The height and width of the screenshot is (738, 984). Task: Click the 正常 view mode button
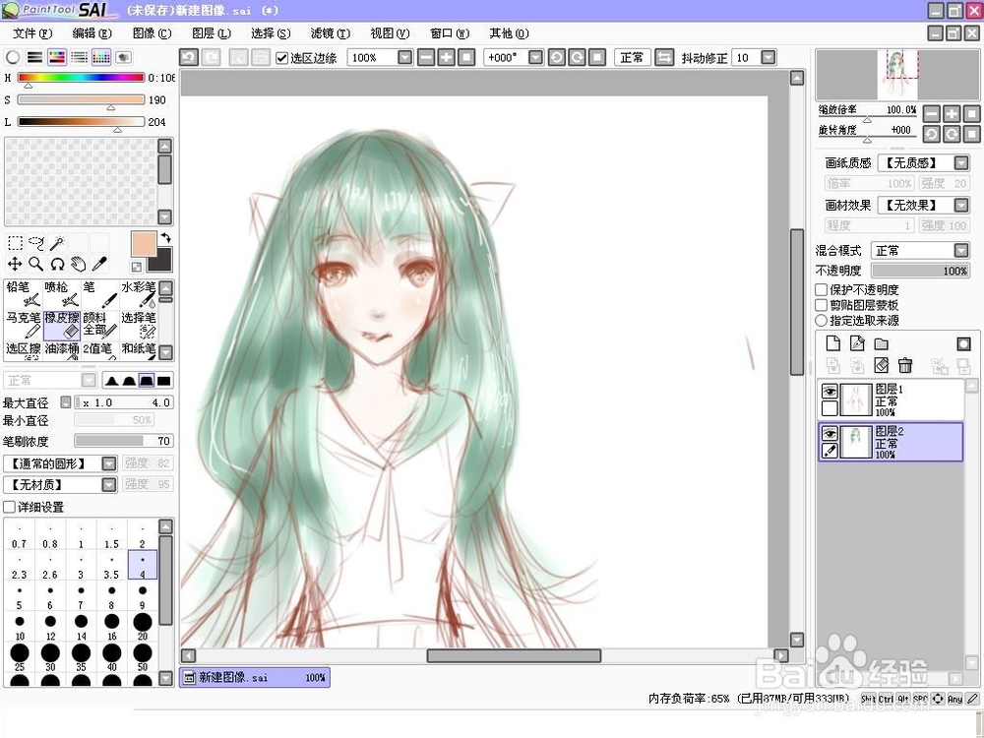[632, 58]
